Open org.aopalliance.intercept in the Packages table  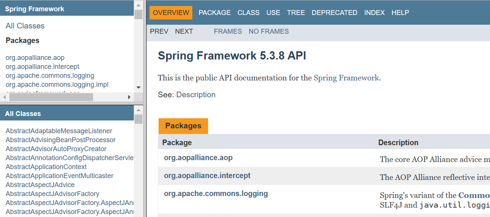[x=207, y=175]
